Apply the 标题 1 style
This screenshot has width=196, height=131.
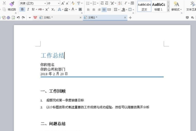click(159, 7)
